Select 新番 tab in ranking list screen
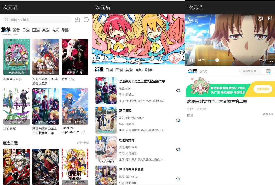The width and height of the screenshot is (275, 185). tap(99, 70)
